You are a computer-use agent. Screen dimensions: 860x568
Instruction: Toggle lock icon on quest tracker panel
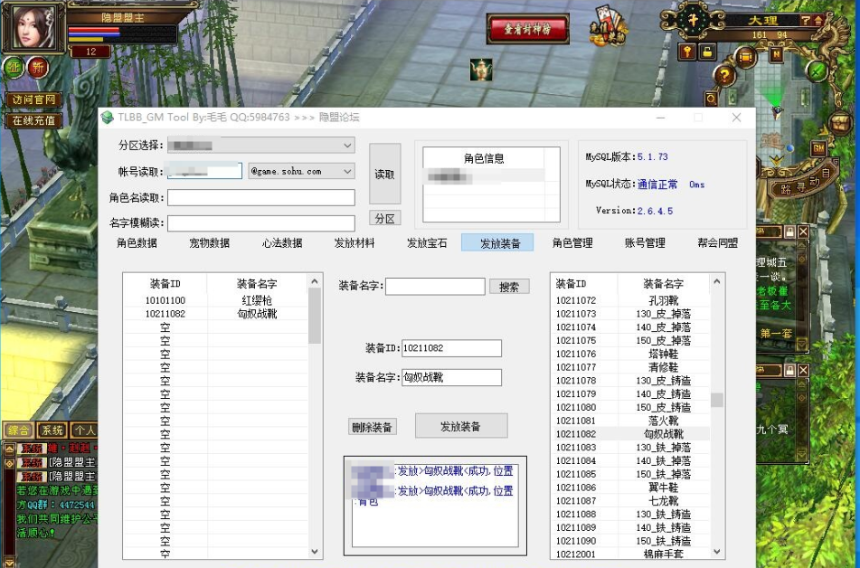(x=789, y=232)
